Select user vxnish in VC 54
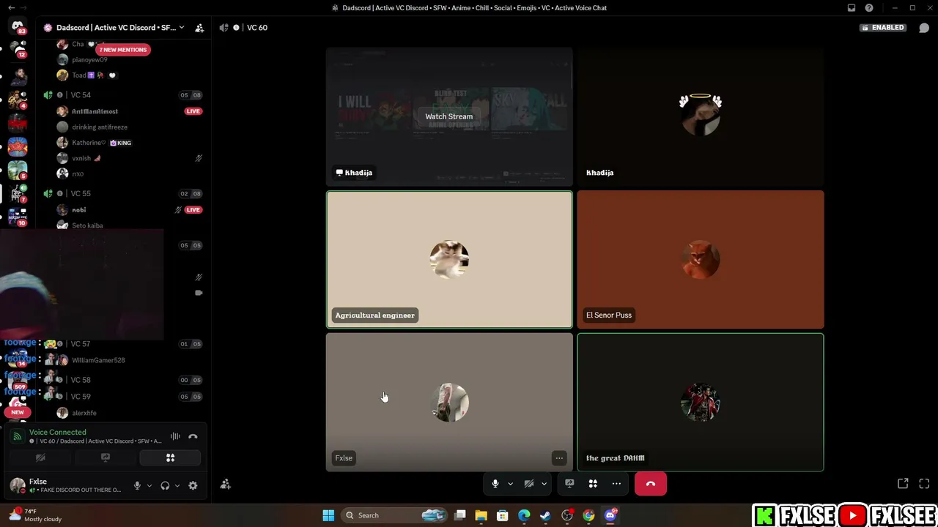 click(x=81, y=158)
